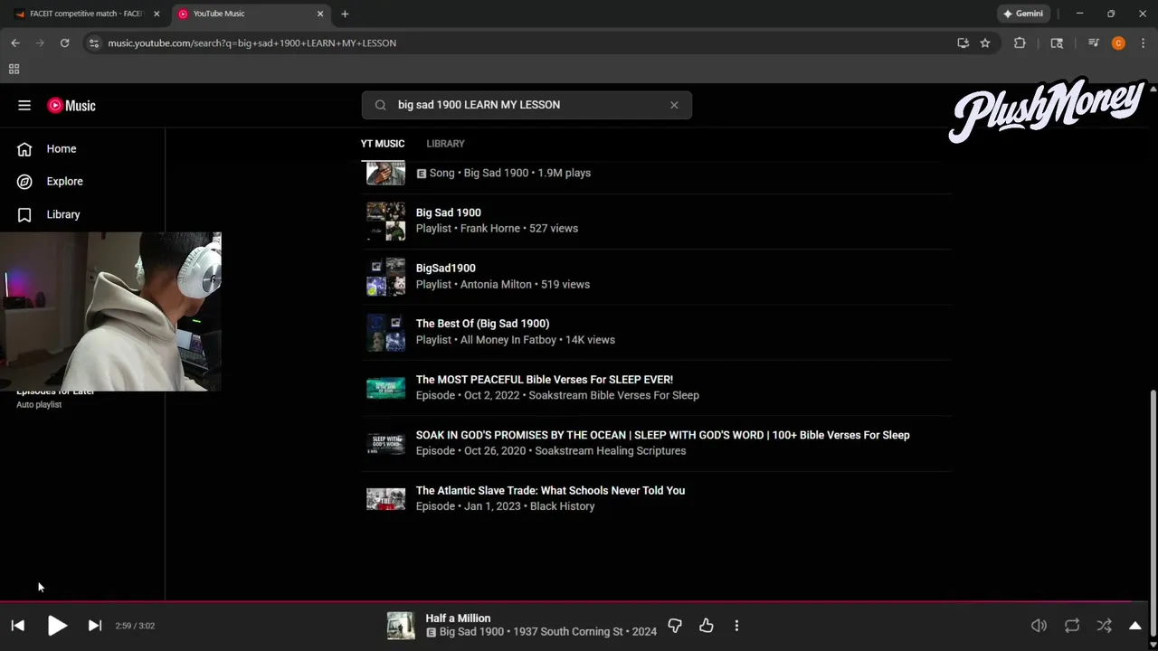Open Gemini button in title bar
This screenshot has width=1158, height=651.
[x=1022, y=14]
